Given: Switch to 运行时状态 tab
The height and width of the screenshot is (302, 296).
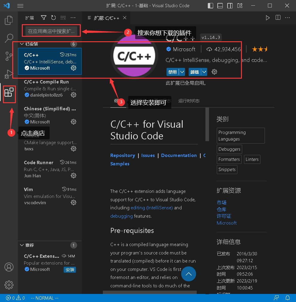Looking at the screenshot, I should pos(189,101).
